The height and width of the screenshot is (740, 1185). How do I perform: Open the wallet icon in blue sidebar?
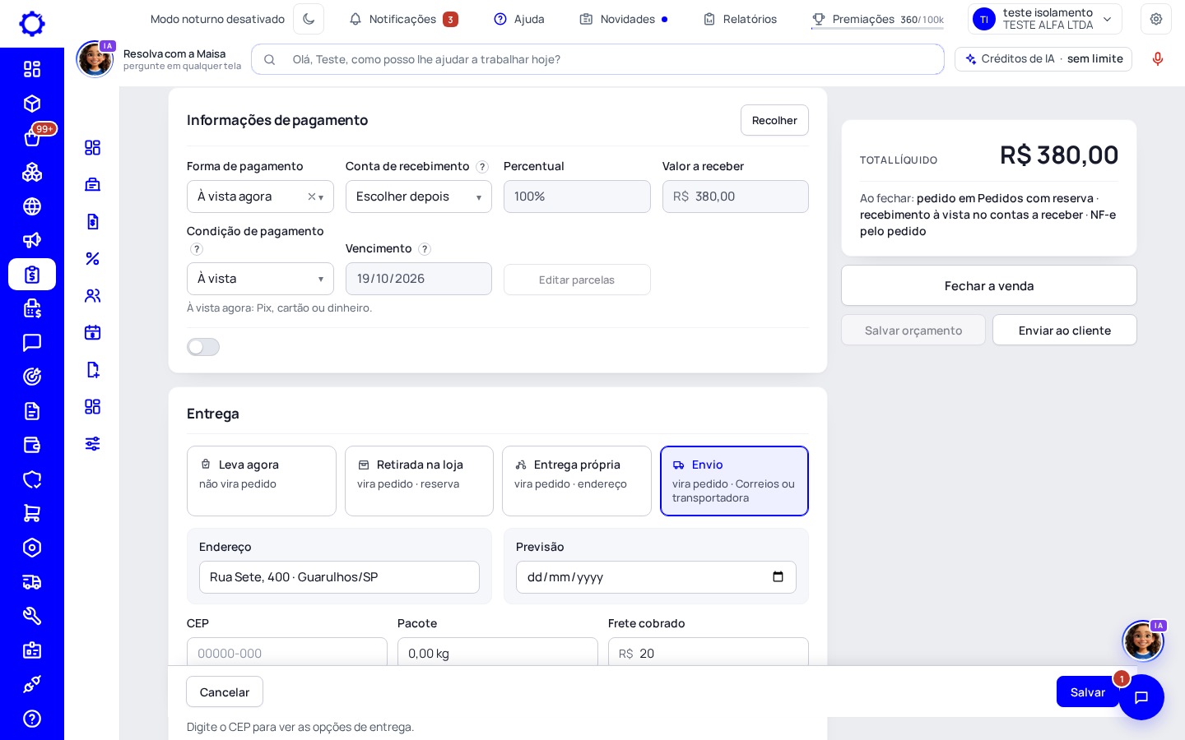click(32, 445)
